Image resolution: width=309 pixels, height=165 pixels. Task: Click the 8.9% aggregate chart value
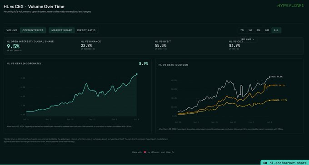click(x=144, y=63)
